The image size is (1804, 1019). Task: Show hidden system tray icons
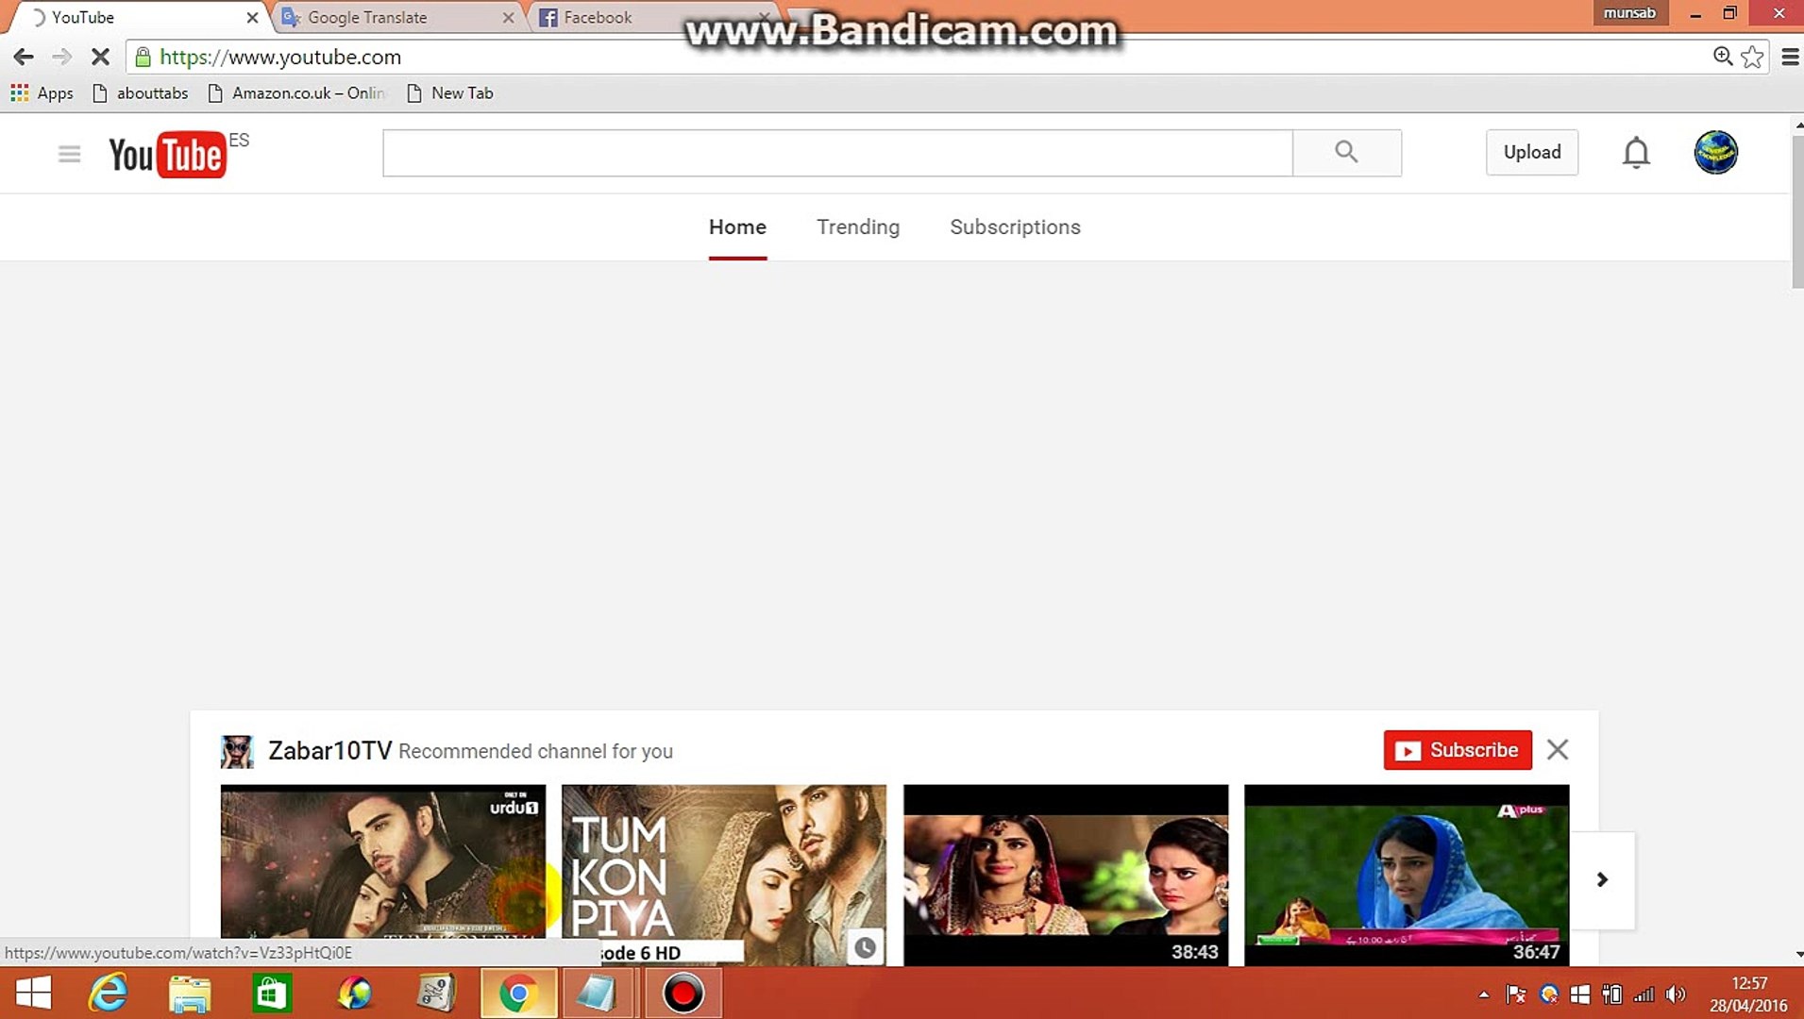pos(1484,994)
